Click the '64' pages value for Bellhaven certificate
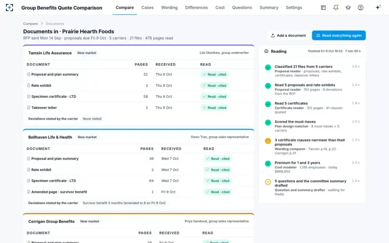The image size is (389, 243). [x=151, y=181]
